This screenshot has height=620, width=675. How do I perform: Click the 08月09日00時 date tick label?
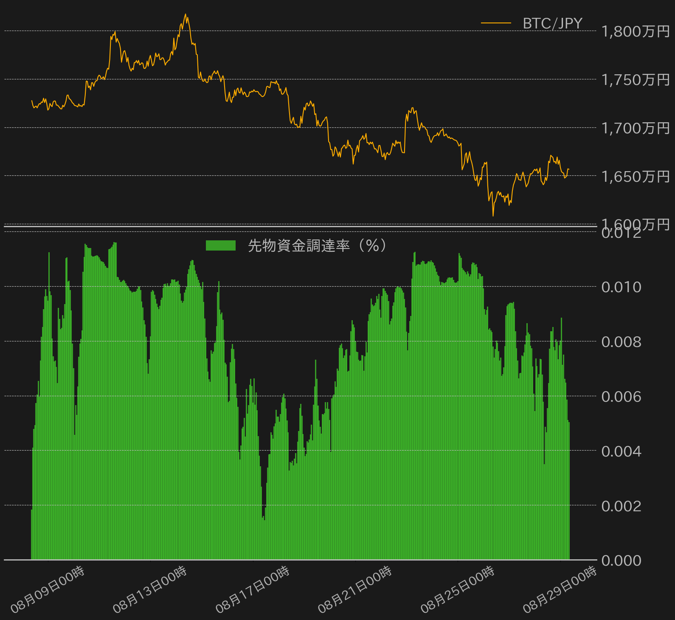[48, 590]
